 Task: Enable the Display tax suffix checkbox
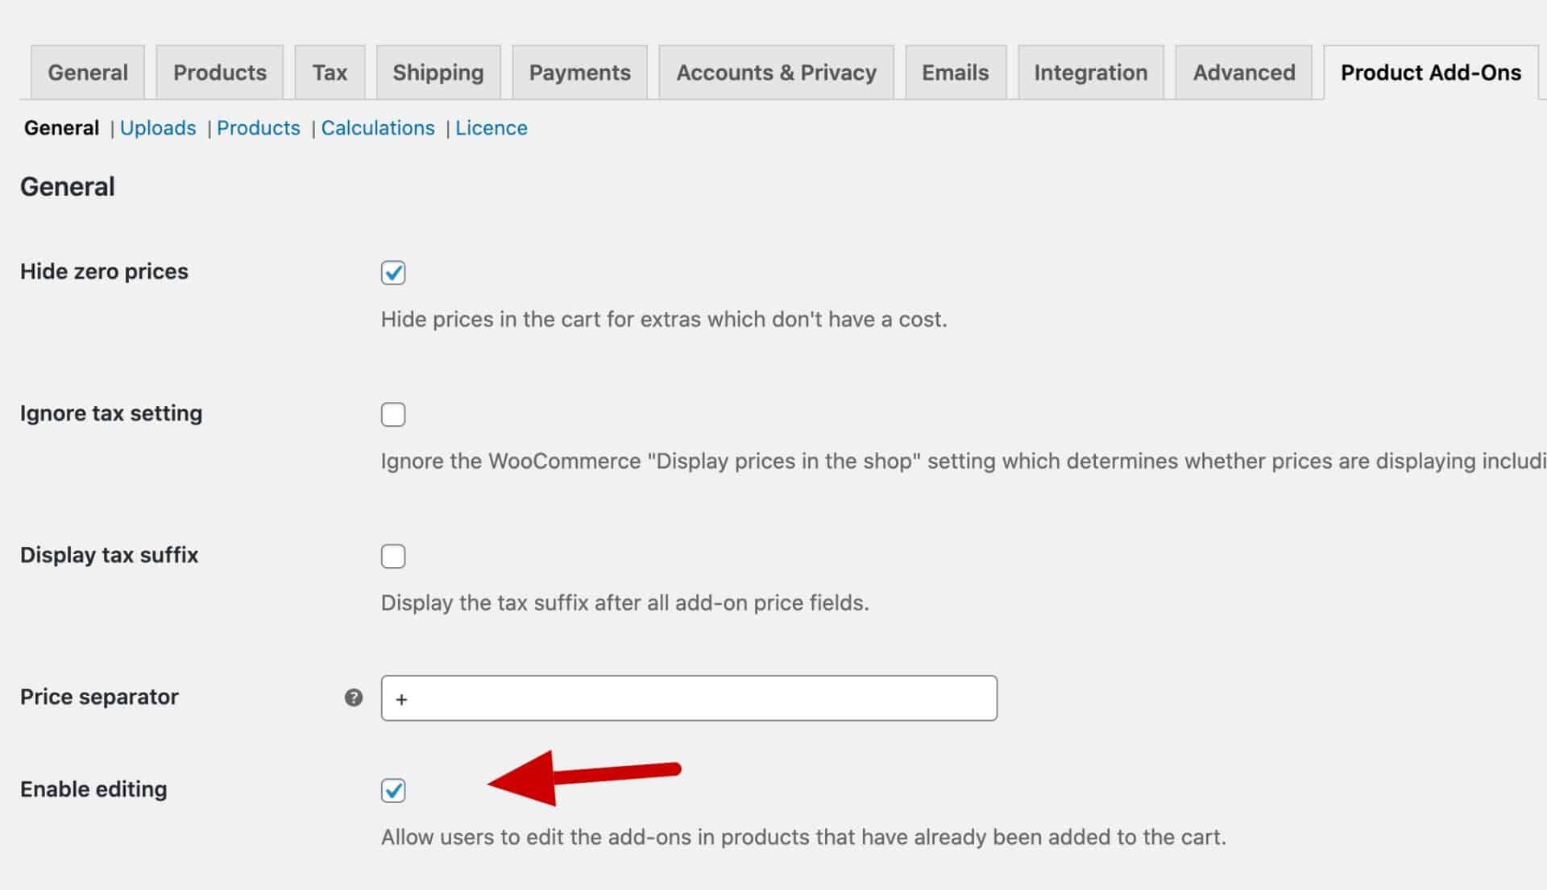(x=393, y=556)
